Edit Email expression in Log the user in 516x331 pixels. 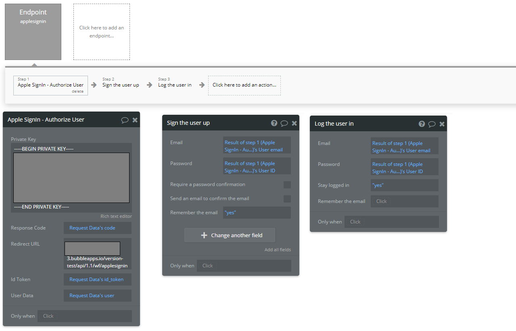(x=405, y=147)
